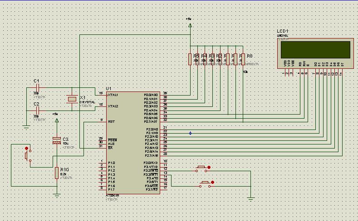Click the R8 resistor label

(x=250, y=56)
